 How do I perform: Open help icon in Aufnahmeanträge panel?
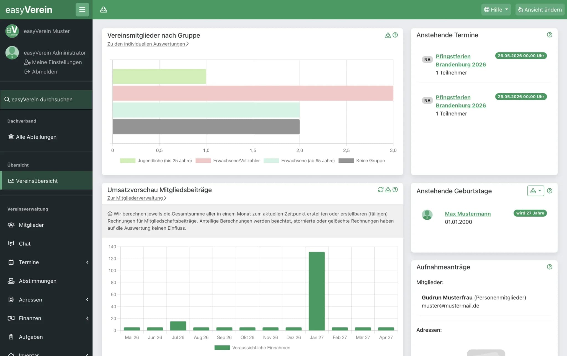[x=550, y=267]
